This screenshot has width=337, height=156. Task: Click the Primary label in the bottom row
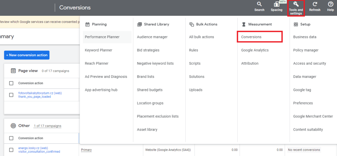click(x=86, y=150)
